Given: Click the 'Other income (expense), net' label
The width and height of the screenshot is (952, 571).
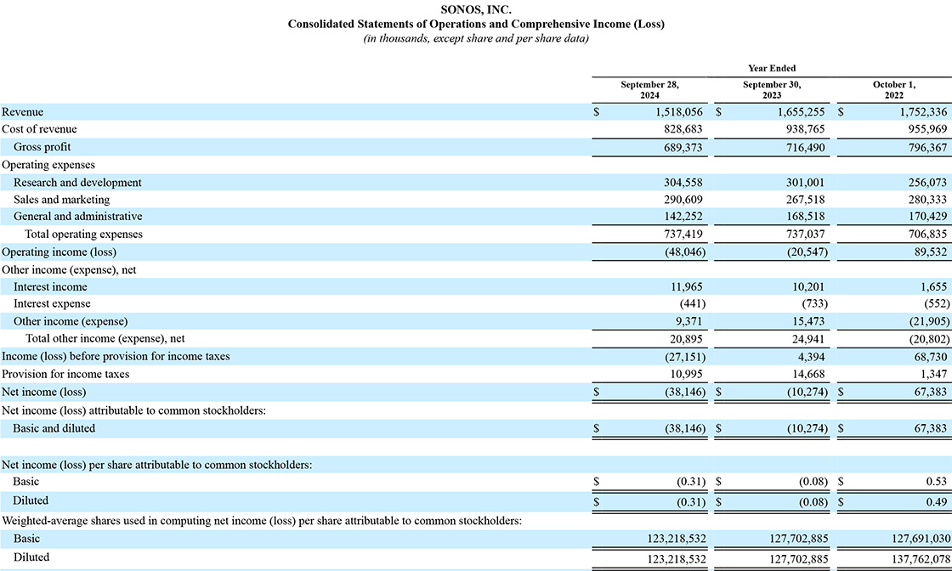Looking at the screenshot, I should click(69, 270).
